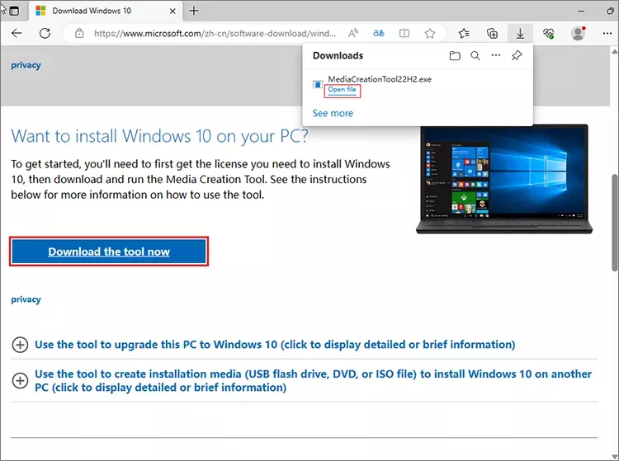Activate the Read aloud icon

(353, 33)
